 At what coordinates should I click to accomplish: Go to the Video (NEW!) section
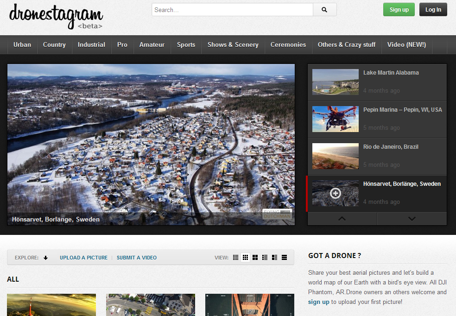coord(406,45)
